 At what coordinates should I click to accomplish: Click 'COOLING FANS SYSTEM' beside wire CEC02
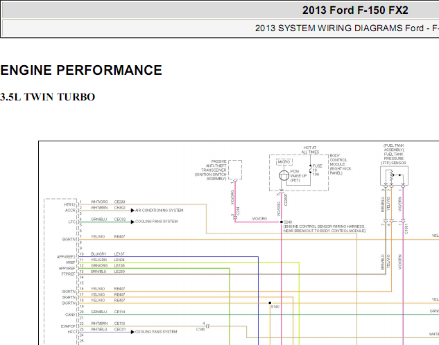157,222
